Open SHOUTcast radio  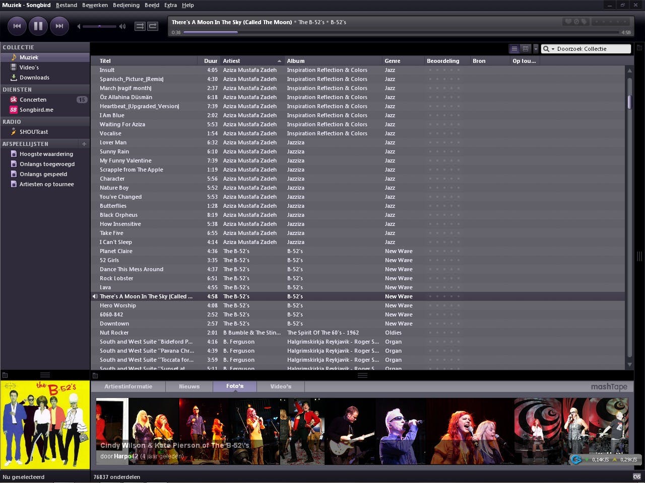coord(45,132)
